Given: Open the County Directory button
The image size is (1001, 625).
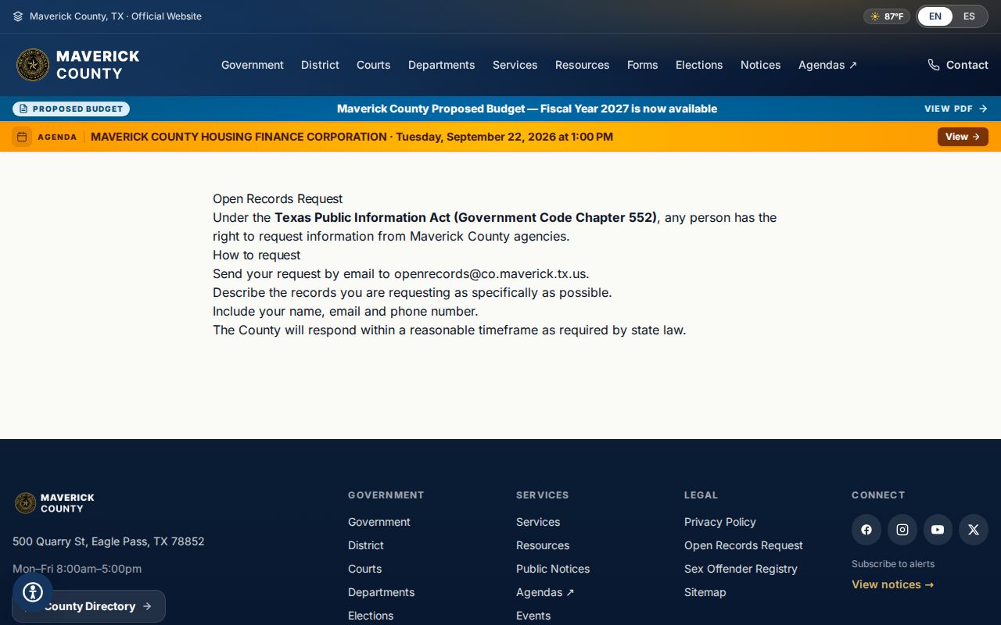Looking at the screenshot, I should pos(88,606).
